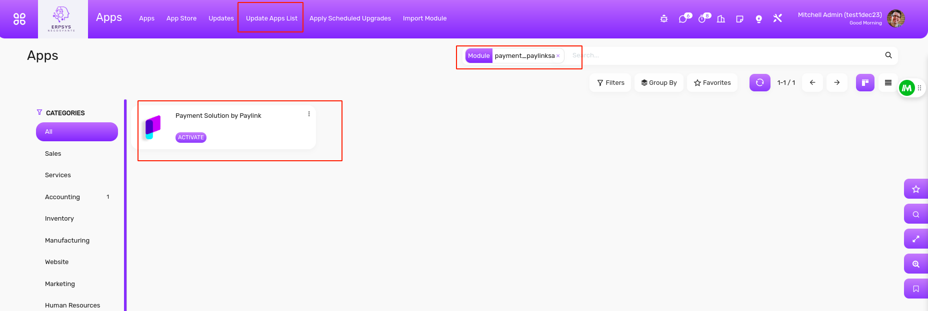
Task: Open activities timer icon in header
Action: coord(702,19)
